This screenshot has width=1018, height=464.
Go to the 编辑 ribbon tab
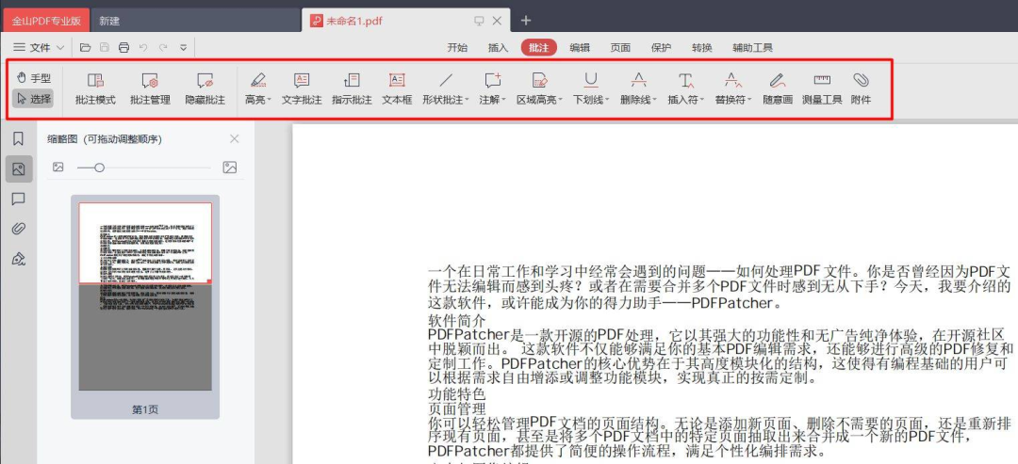(580, 47)
